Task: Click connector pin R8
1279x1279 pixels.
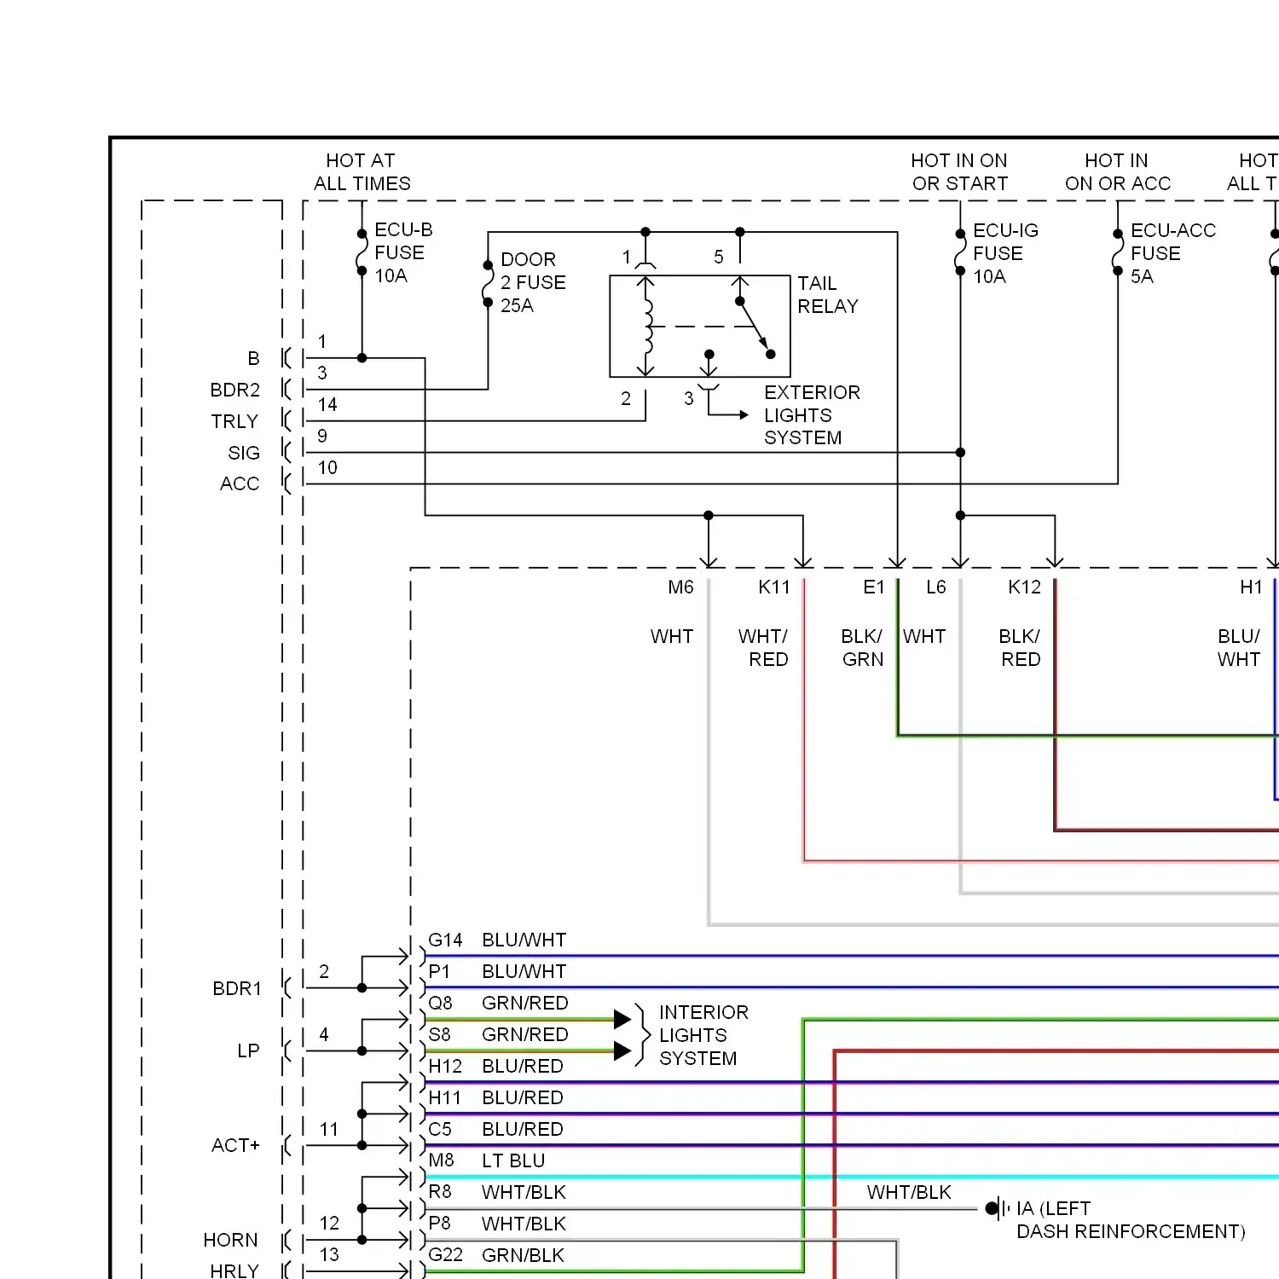Action: pyautogui.click(x=439, y=1191)
